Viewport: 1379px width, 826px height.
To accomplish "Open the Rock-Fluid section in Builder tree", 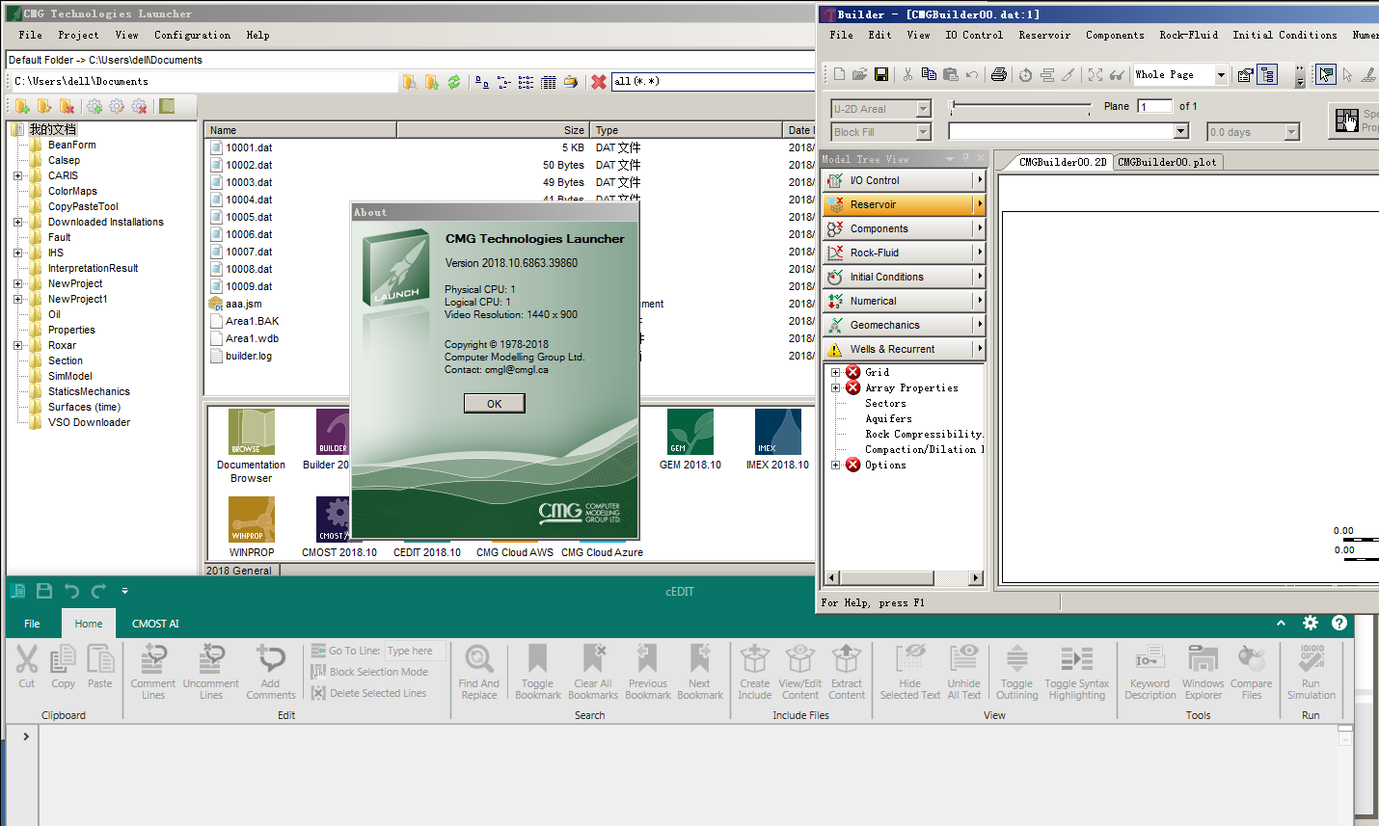I will coord(904,253).
